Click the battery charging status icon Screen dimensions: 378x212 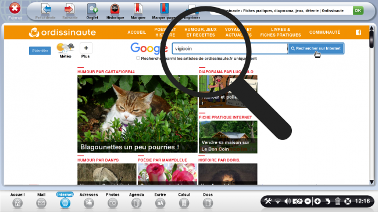(x=298, y=201)
